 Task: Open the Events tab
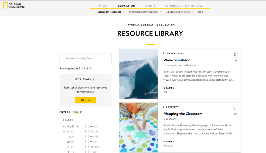pos(150,6)
